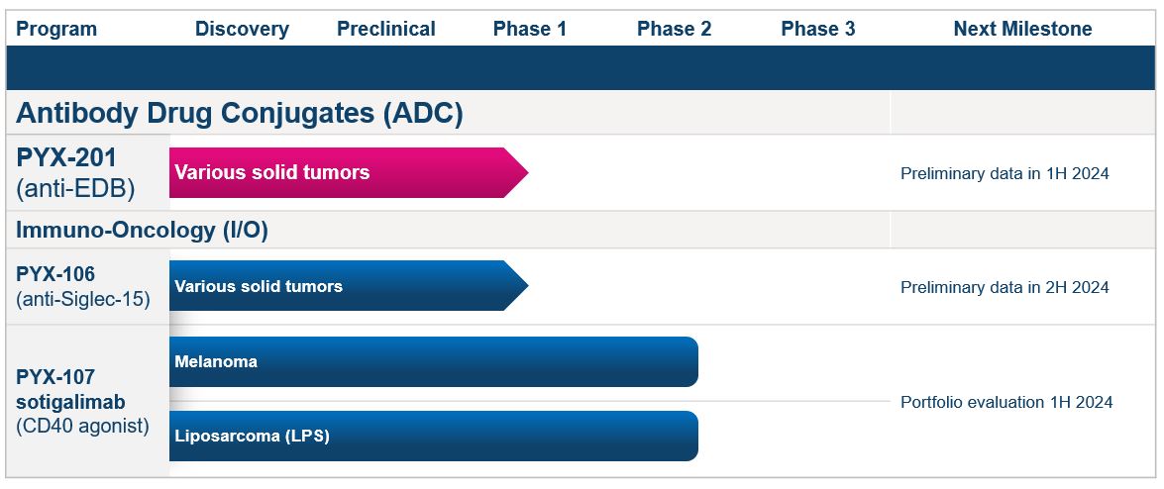Select the Discovery column header

[x=242, y=29]
